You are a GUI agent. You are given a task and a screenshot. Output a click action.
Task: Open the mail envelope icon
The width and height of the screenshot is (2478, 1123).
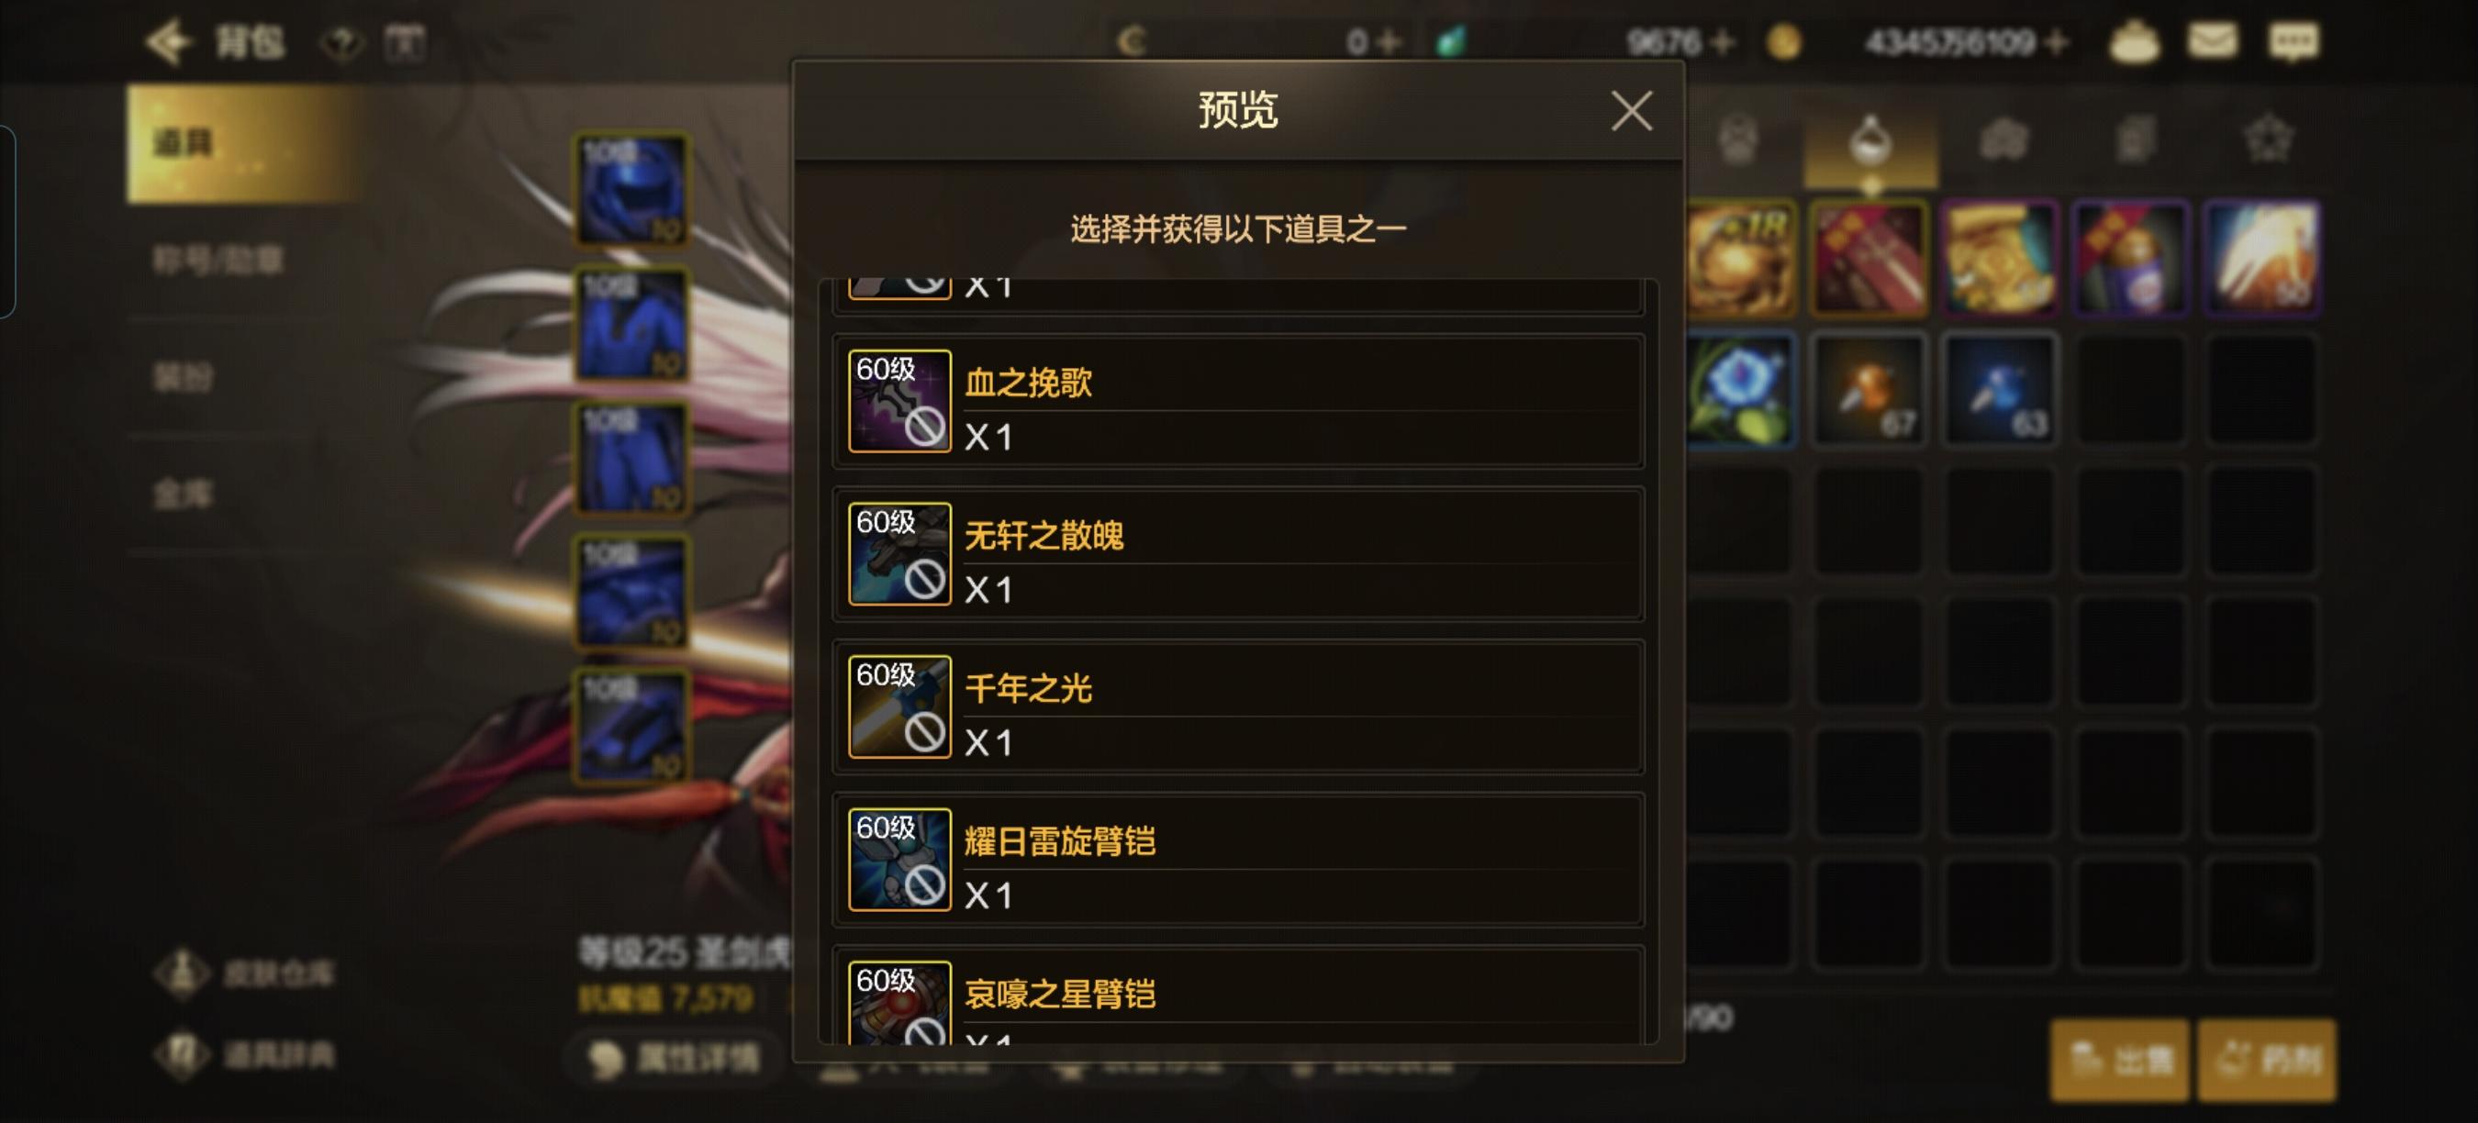[x=2213, y=41]
